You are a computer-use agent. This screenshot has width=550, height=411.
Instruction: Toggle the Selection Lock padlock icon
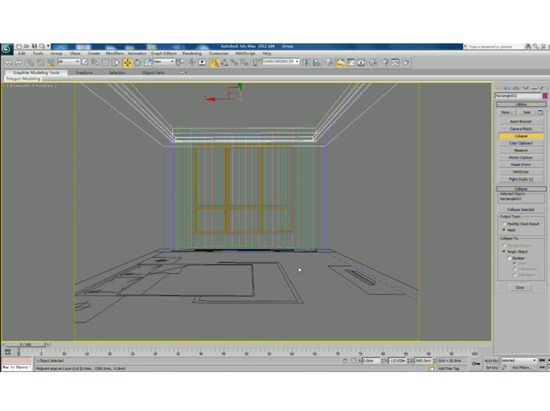(x=345, y=360)
